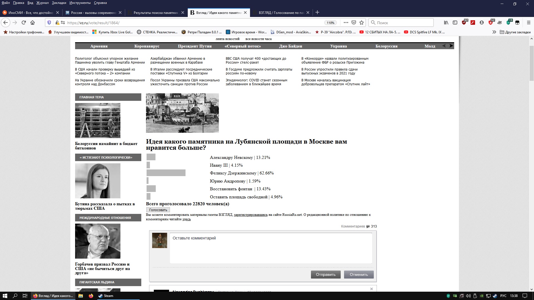The width and height of the screenshot is (534, 300).
Task: Open tracking protection shield info
Action: pyautogui.click(x=49, y=22)
